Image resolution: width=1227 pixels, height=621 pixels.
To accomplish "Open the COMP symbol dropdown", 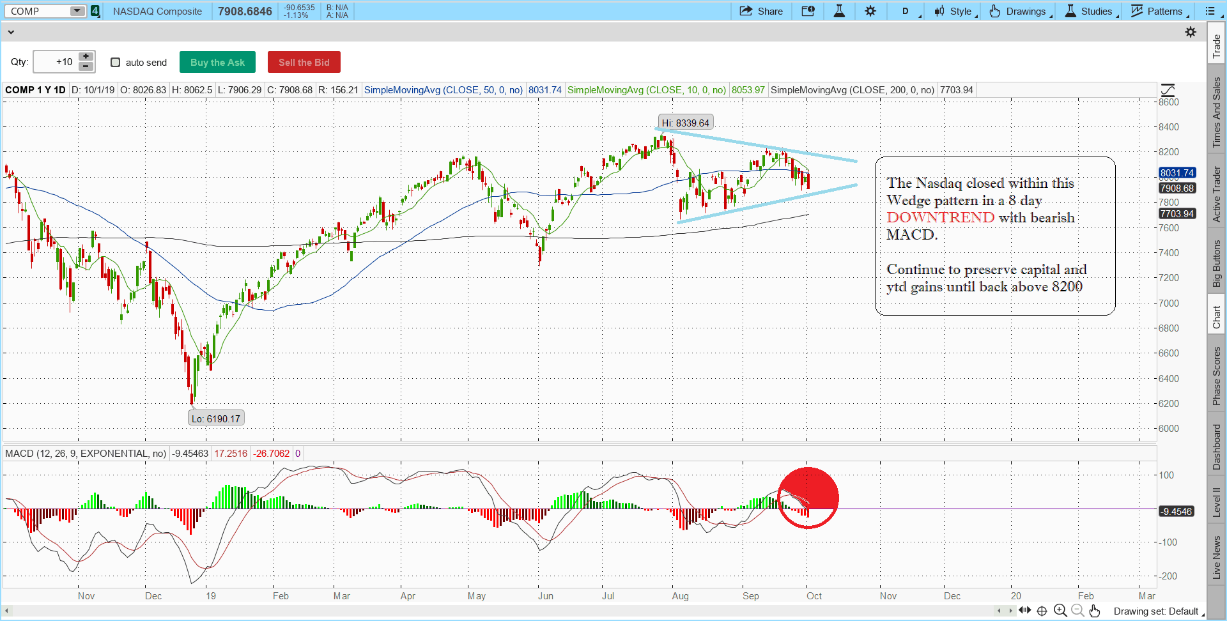I will point(77,11).
